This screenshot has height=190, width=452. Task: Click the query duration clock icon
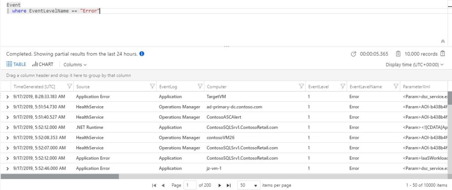pyautogui.click(x=354, y=54)
